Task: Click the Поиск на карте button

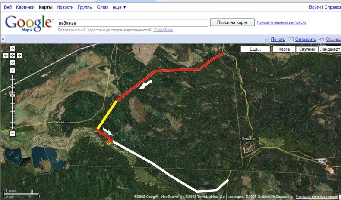Action: point(232,22)
